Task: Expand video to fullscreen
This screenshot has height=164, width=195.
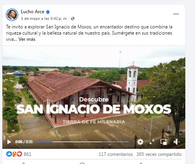Action: pos(152,142)
